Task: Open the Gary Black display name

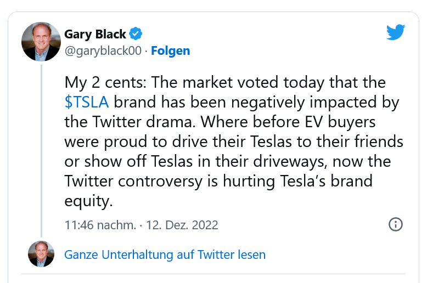Action: pyautogui.click(x=95, y=34)
